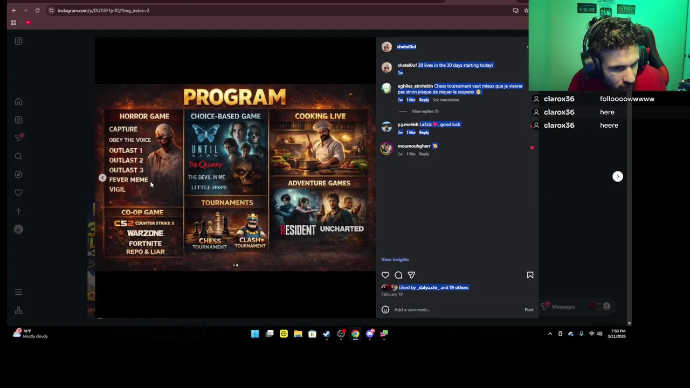Open Discord from taskbar

370,334
